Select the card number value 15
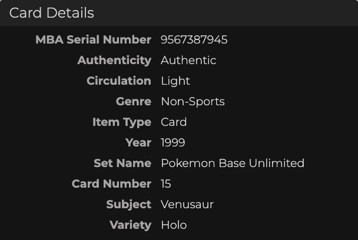 tap(166, 184)
